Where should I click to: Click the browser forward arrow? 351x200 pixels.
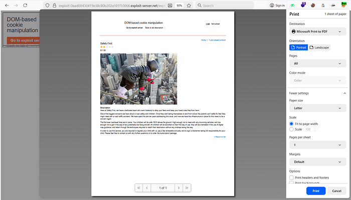tap(16, 5)
